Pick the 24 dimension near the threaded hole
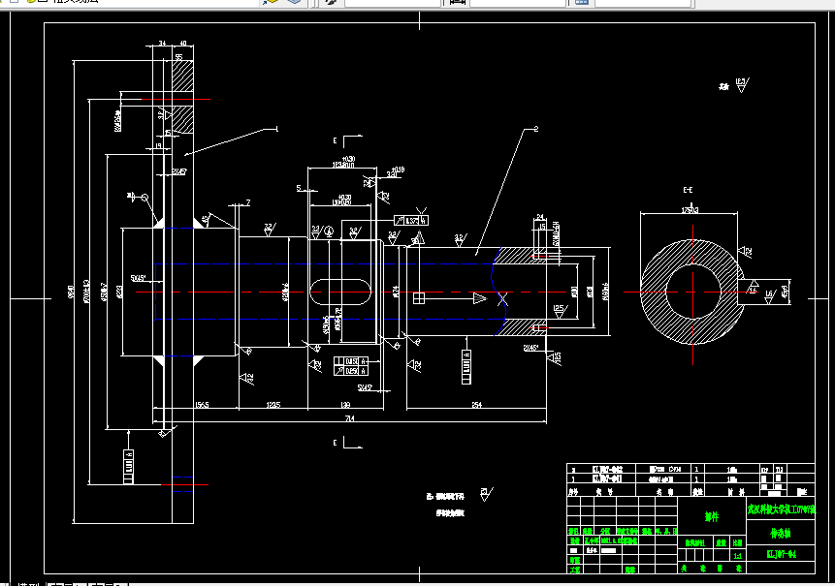 tap(540, 217)
